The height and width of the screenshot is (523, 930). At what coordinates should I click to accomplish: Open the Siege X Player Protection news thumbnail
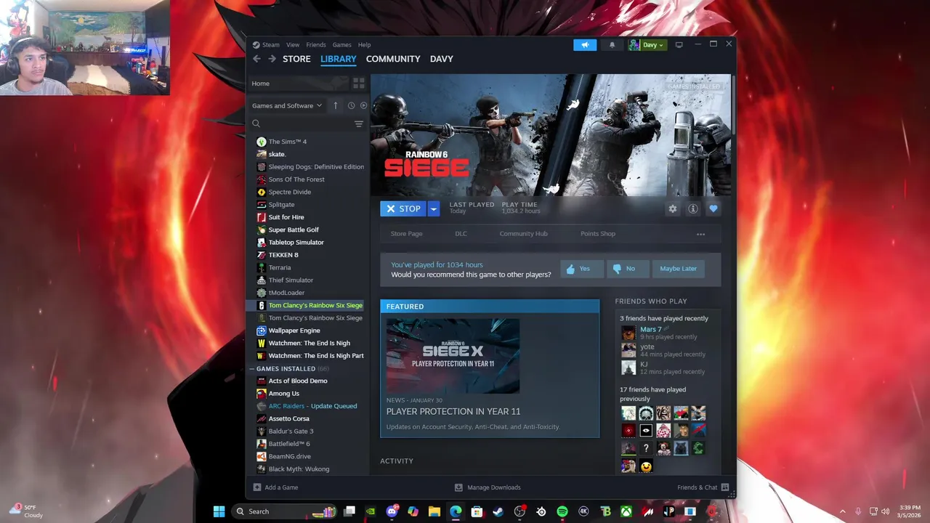[x=453, y=356]
